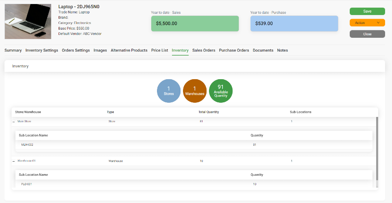
Task: Collapse the Warehouse-01 row
Action: click(x=14, y=161)
